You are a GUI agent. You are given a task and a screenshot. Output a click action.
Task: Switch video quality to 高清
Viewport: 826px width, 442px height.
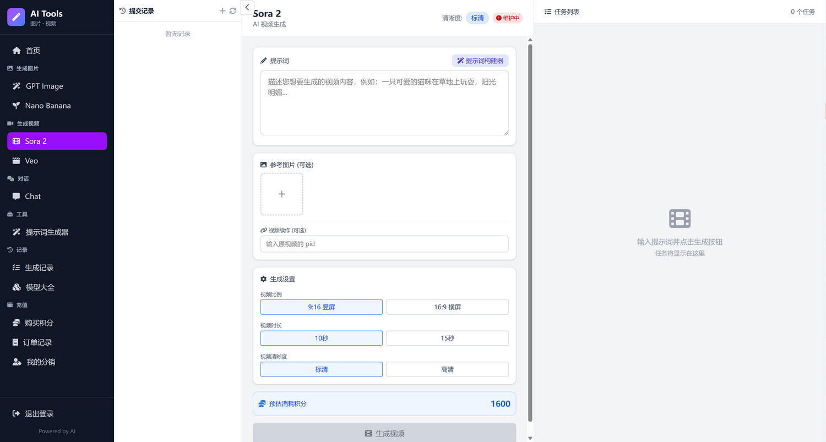coord(447,369)
